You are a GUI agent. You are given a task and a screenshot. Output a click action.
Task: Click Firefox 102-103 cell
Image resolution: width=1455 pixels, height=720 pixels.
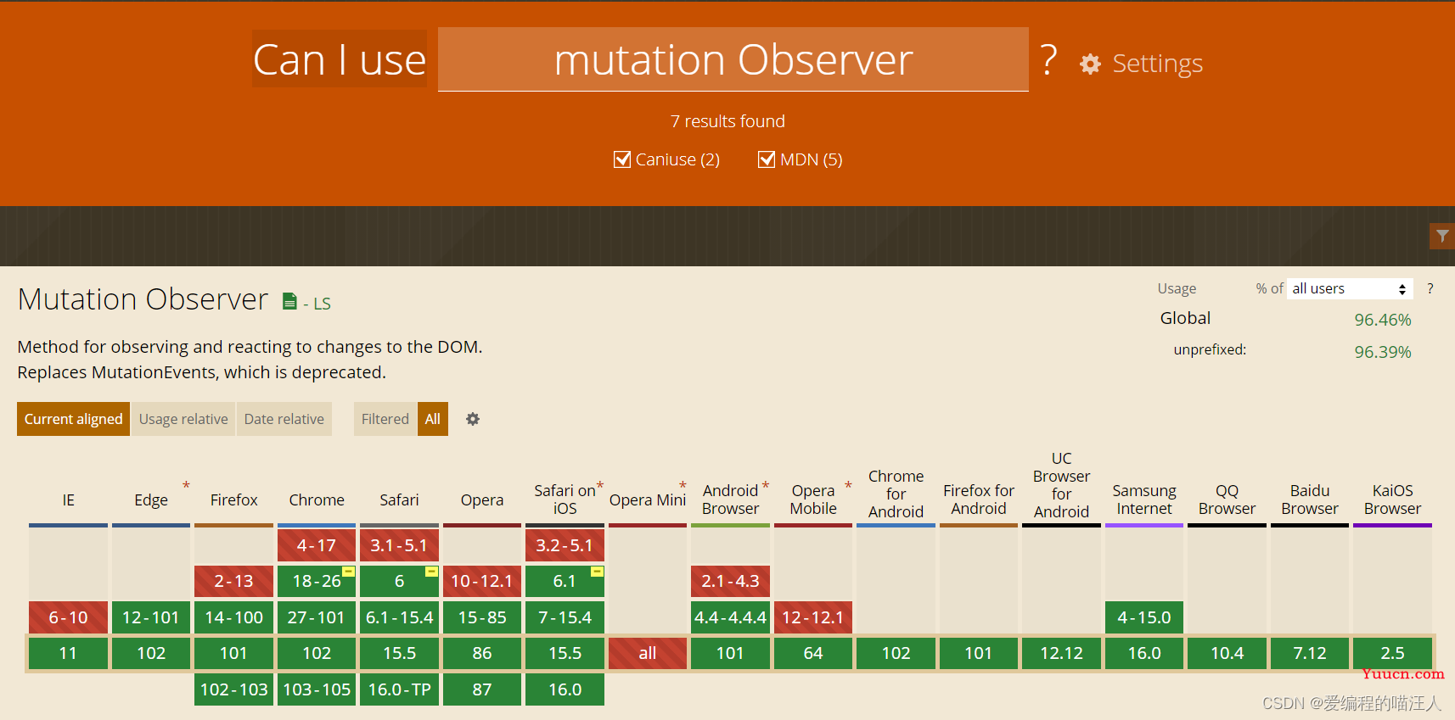click(x=233, y=689)
